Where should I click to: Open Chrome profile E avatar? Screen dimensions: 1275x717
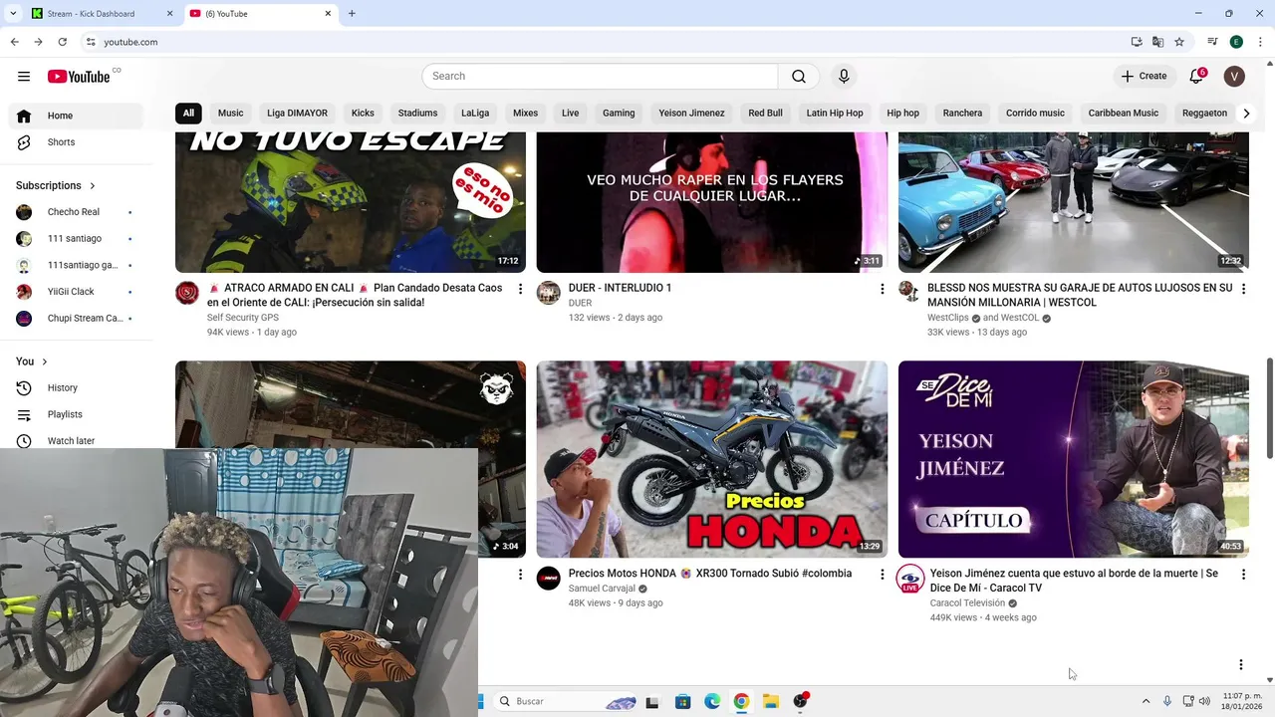tap(1236, 42)
